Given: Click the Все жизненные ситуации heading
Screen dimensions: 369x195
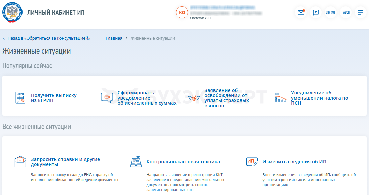Looking at the screenshot, I should [37, 127].
